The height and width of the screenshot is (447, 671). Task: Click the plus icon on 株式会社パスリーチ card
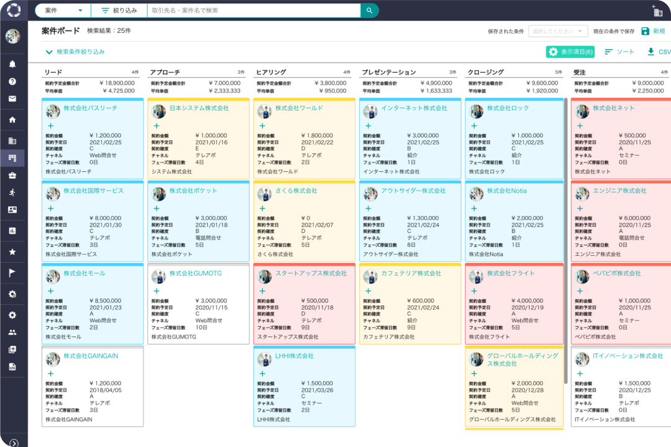(x=50, y=125)
